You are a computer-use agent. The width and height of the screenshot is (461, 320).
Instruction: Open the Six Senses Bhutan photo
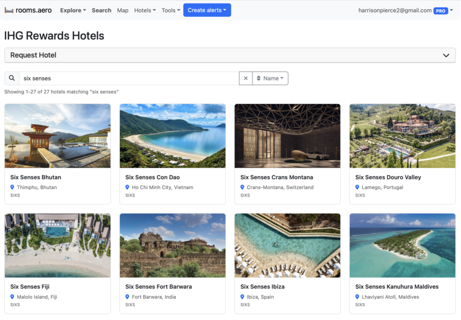(57, 136)
